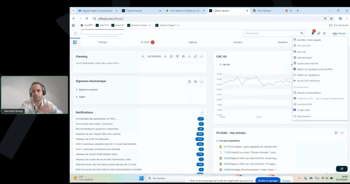The width and height of the screenshot is (350, 184).
Task: Open the apps grid launcher icon
Action: 75,33
